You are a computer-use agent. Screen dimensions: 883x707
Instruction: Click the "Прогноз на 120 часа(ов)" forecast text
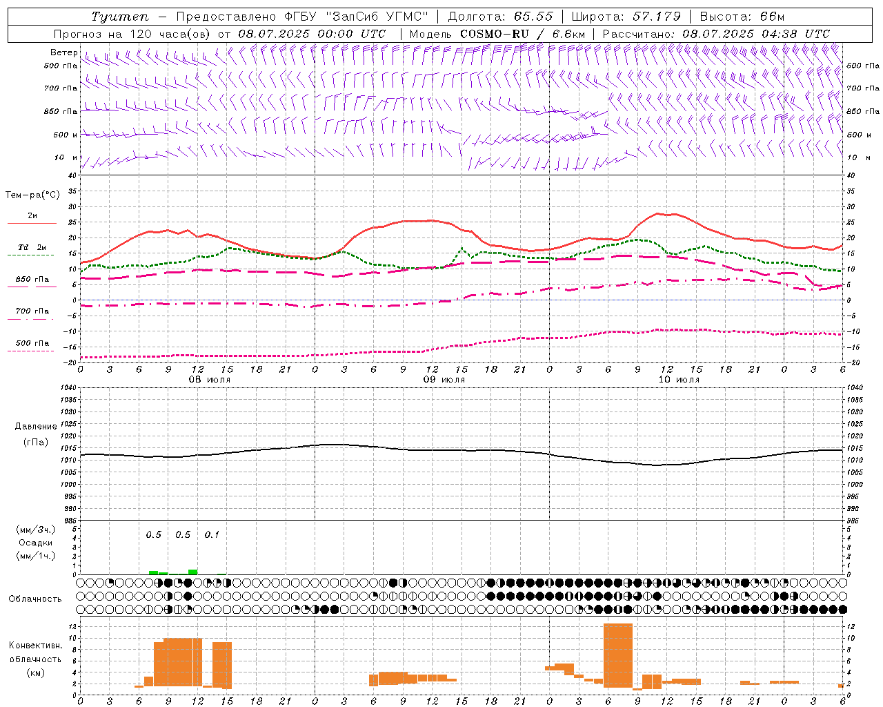tap(132, 34)
